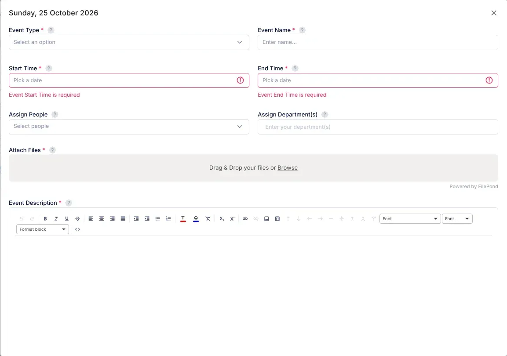The image size is (507, 356).
Task: Show help for Attach Files
Action: pos(52,150)
